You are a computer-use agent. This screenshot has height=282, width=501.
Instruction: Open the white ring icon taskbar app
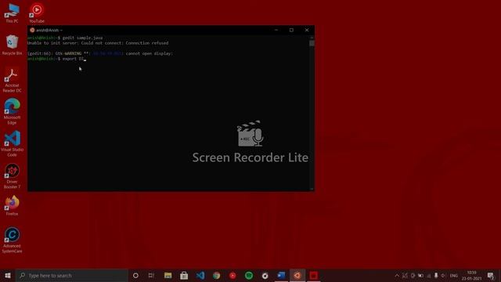[265, 275]
